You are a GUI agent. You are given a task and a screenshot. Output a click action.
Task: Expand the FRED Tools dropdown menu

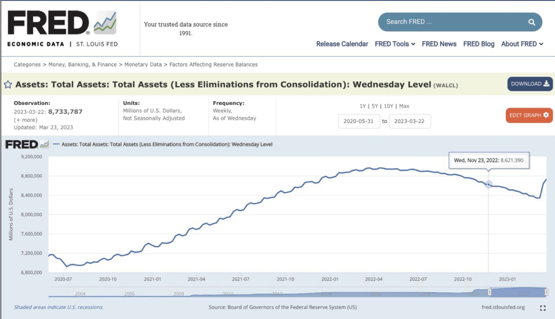(x=395, y=44)
